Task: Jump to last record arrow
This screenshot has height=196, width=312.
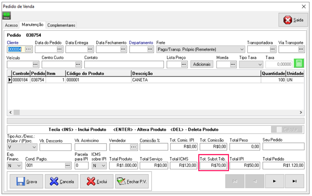Action: coord(295,181)
